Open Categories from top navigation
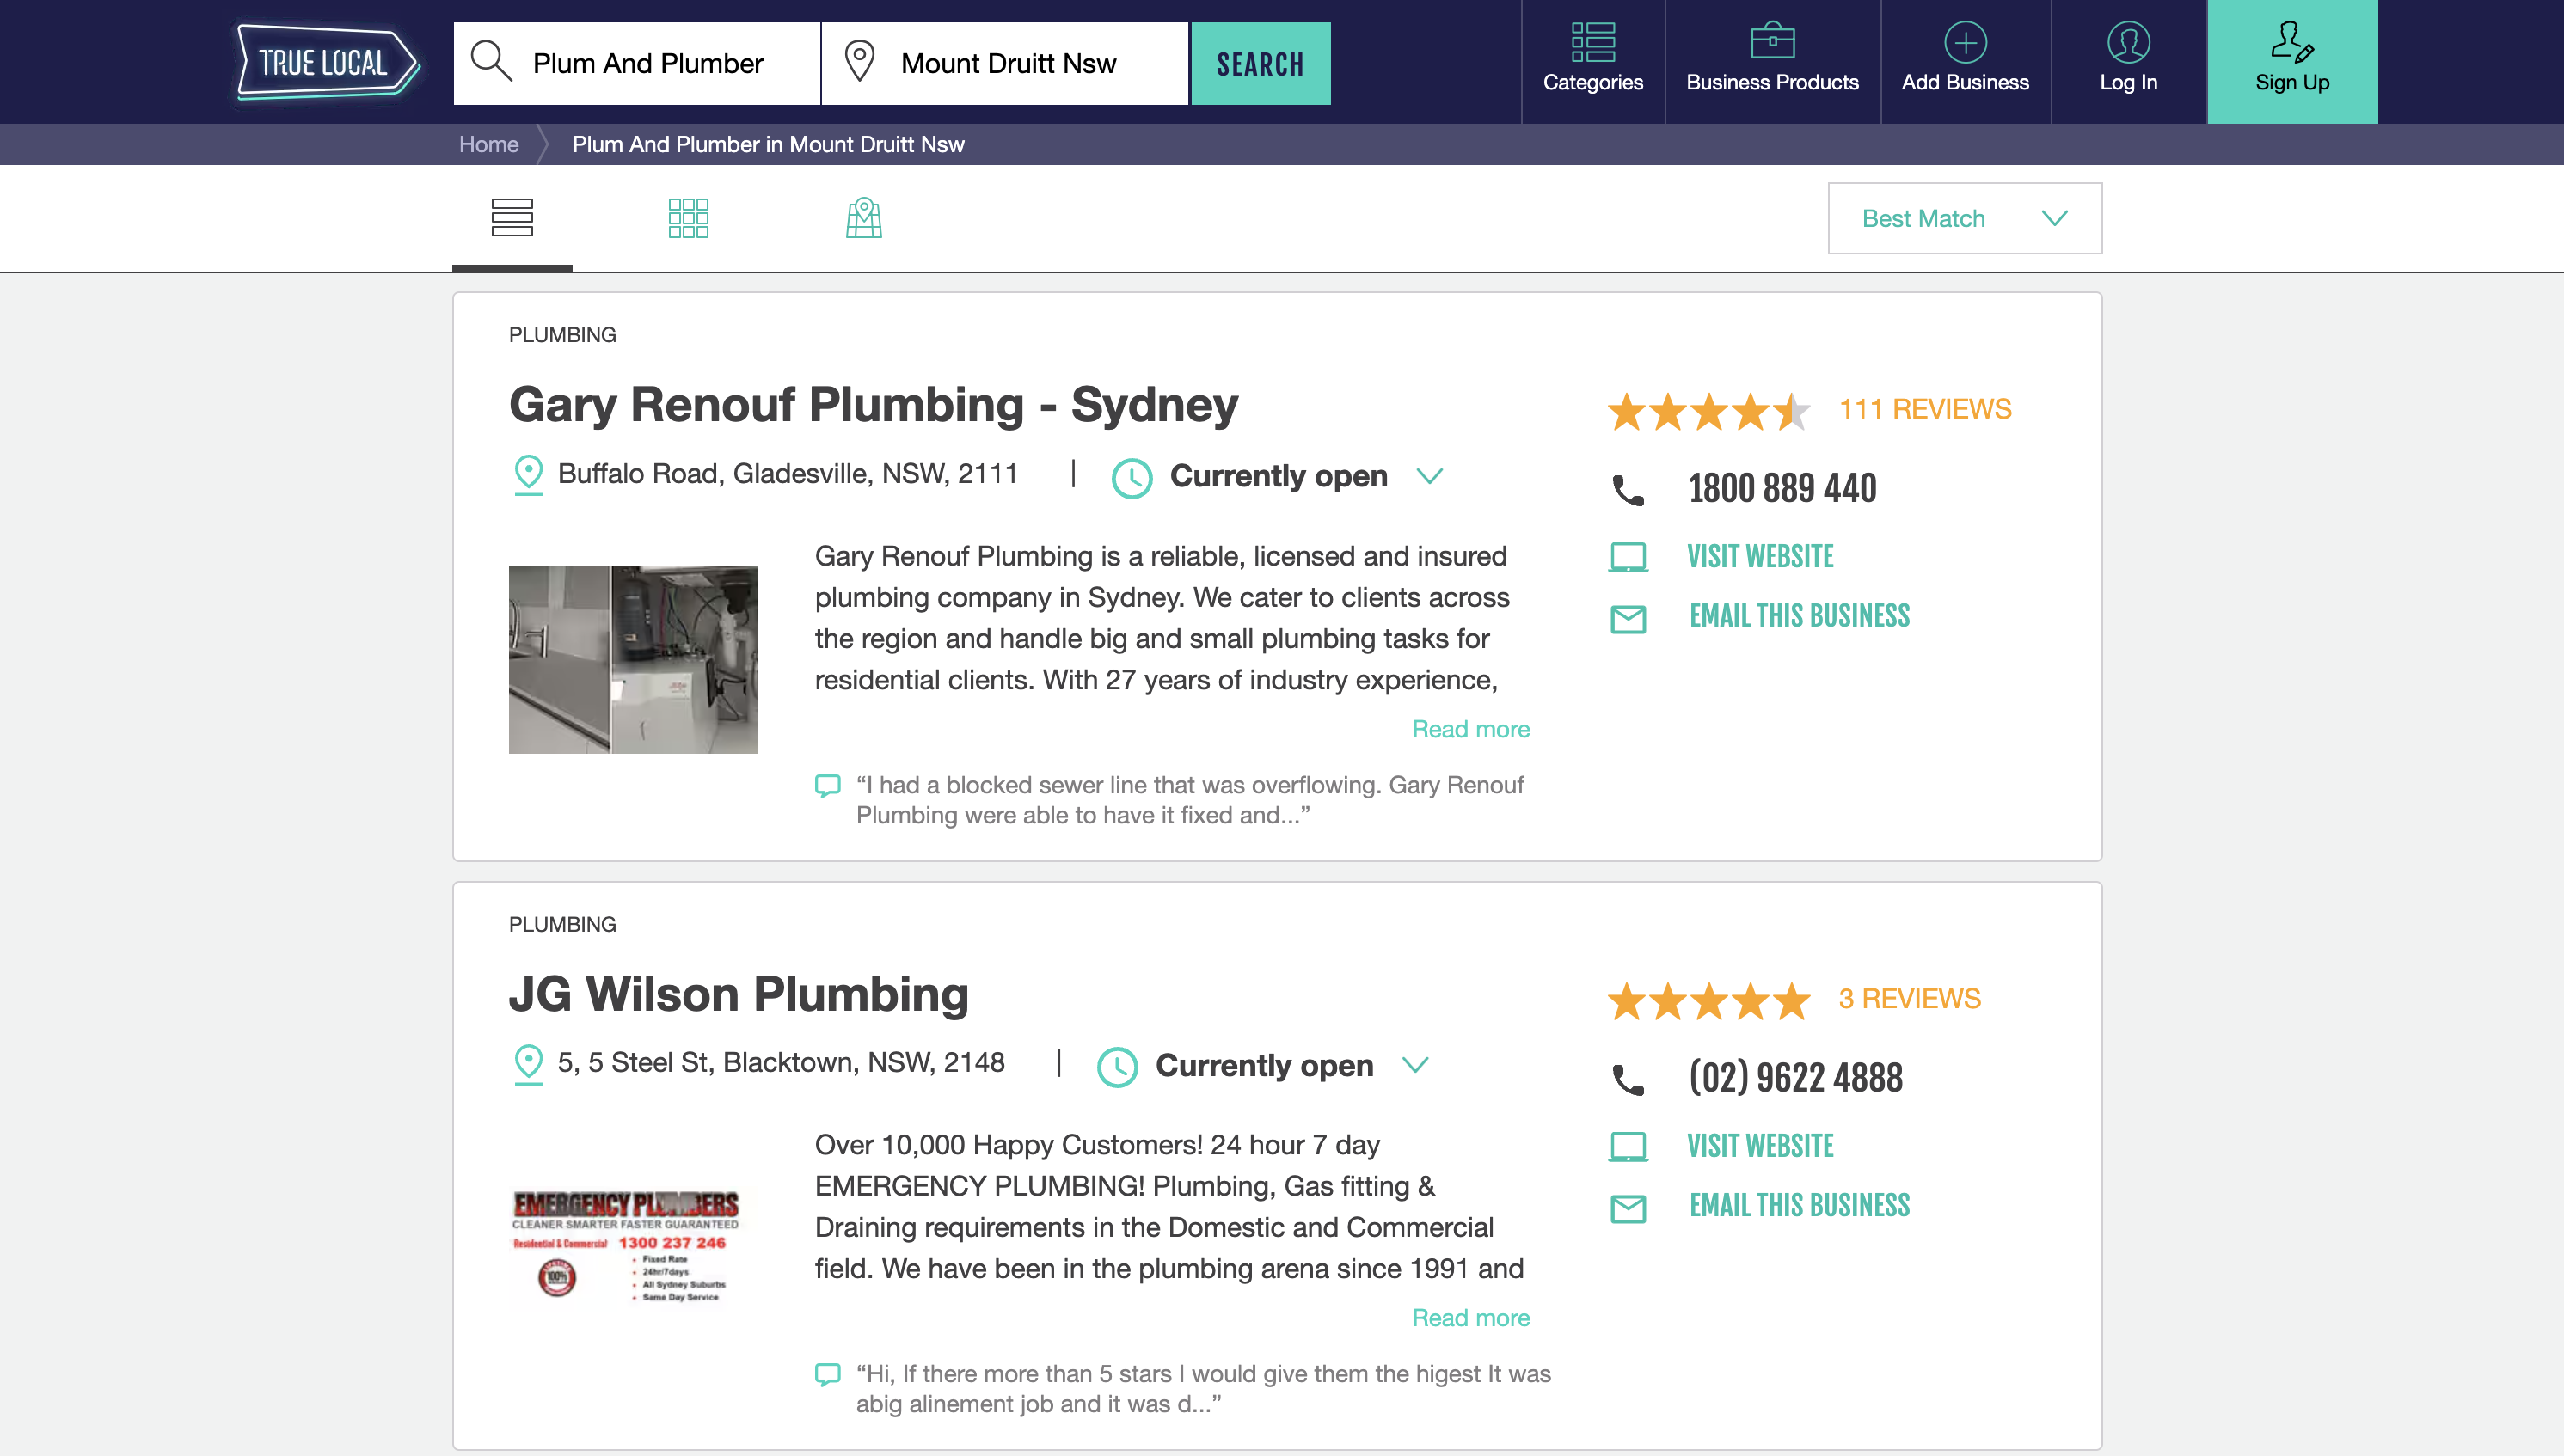Screen dimensions: 2564x1456 (1592, 60)
